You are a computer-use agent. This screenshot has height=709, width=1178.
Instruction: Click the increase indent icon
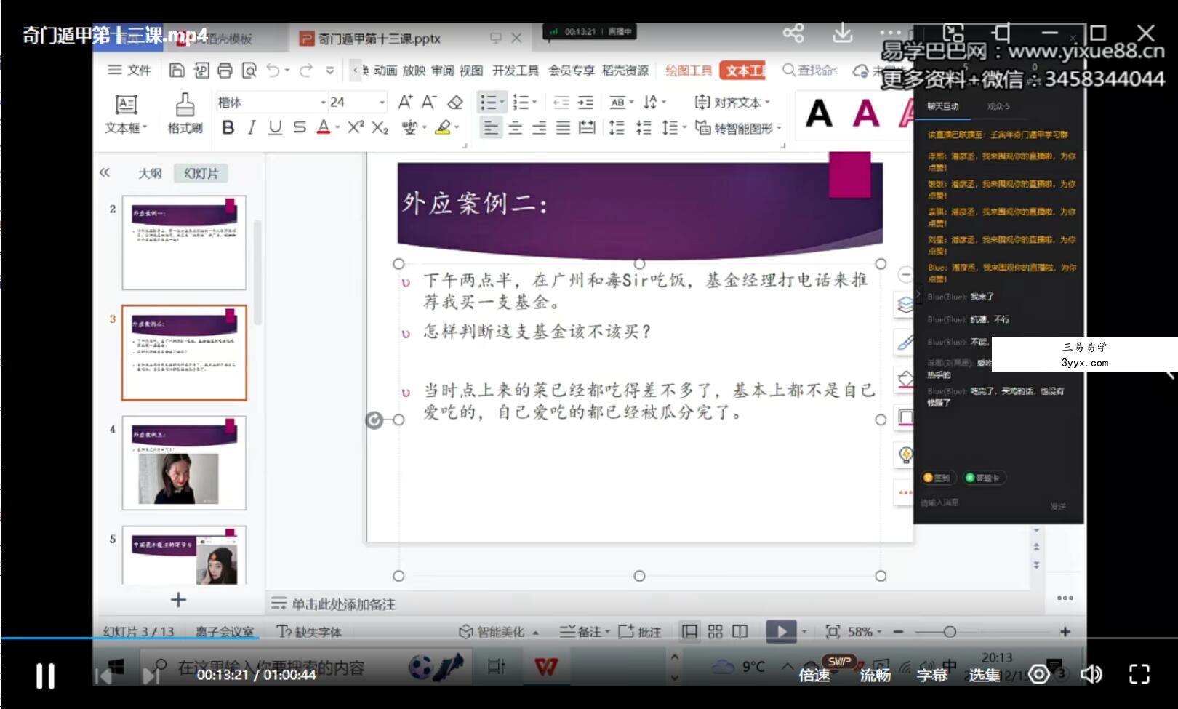point(585,103)
